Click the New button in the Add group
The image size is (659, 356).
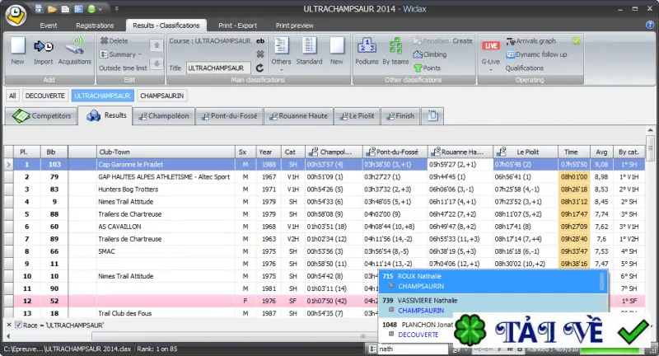pos(17,50)
